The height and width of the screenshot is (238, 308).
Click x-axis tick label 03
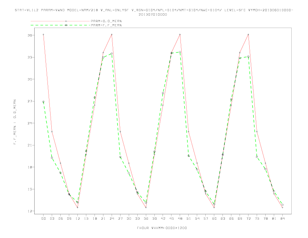tap(52, 219)
